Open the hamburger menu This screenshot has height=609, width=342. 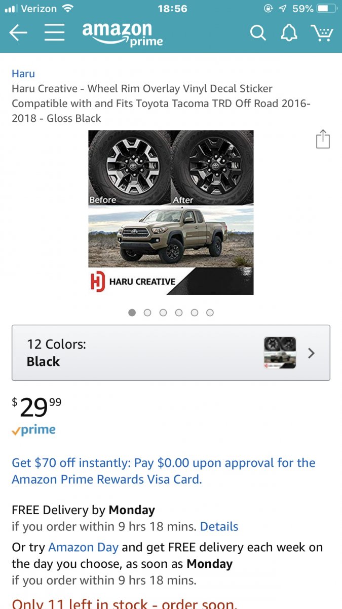pos(54,33)
